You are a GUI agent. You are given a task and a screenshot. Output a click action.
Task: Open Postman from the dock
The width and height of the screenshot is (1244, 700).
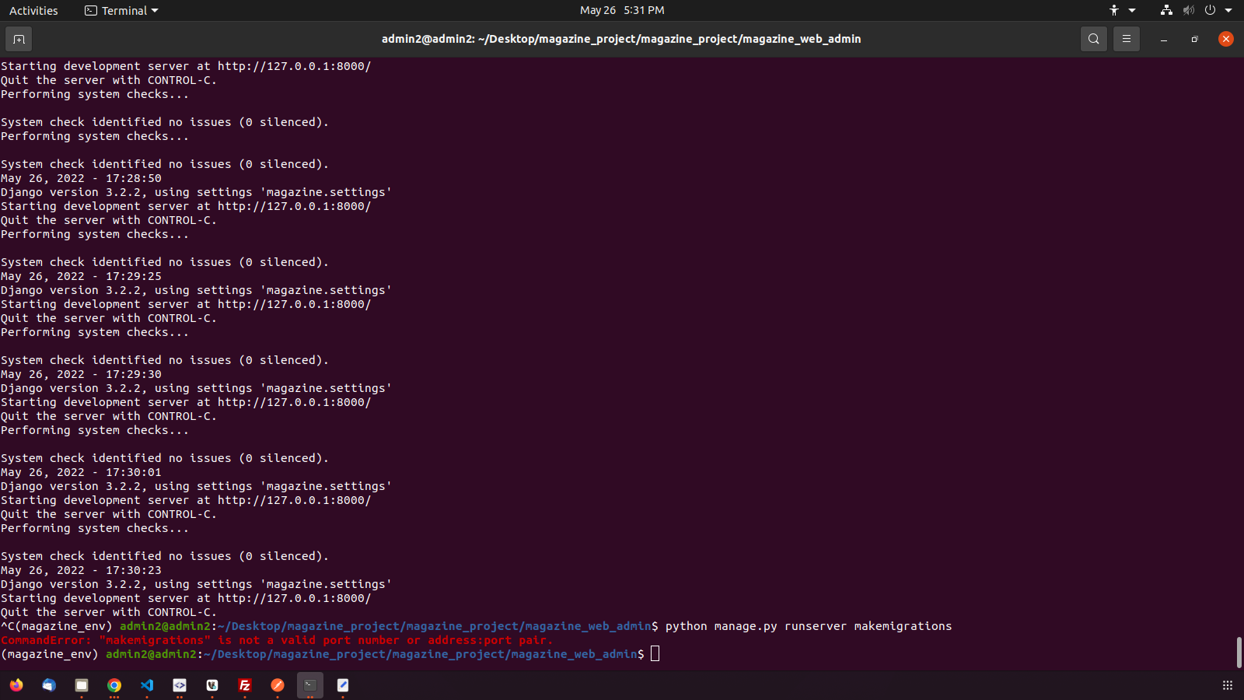[278, 685]
